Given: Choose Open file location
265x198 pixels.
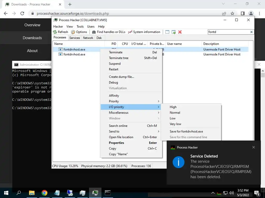Looking at the screenshot, I should [131, 137].
